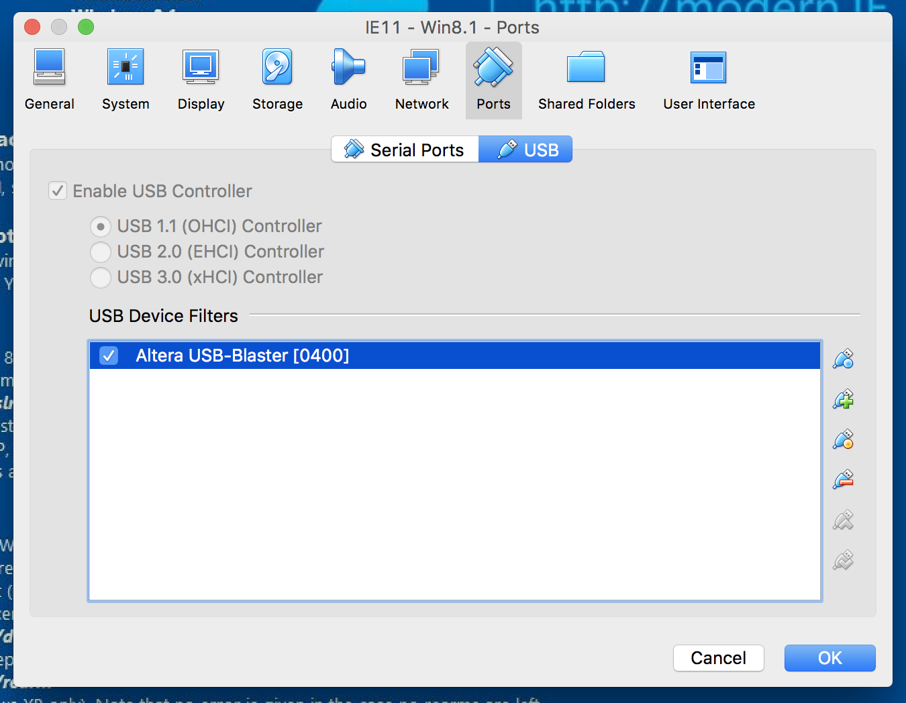Viewport: 906px width, 703px height.
Task: Confirm settings with OK button
Action: [829, 658]
